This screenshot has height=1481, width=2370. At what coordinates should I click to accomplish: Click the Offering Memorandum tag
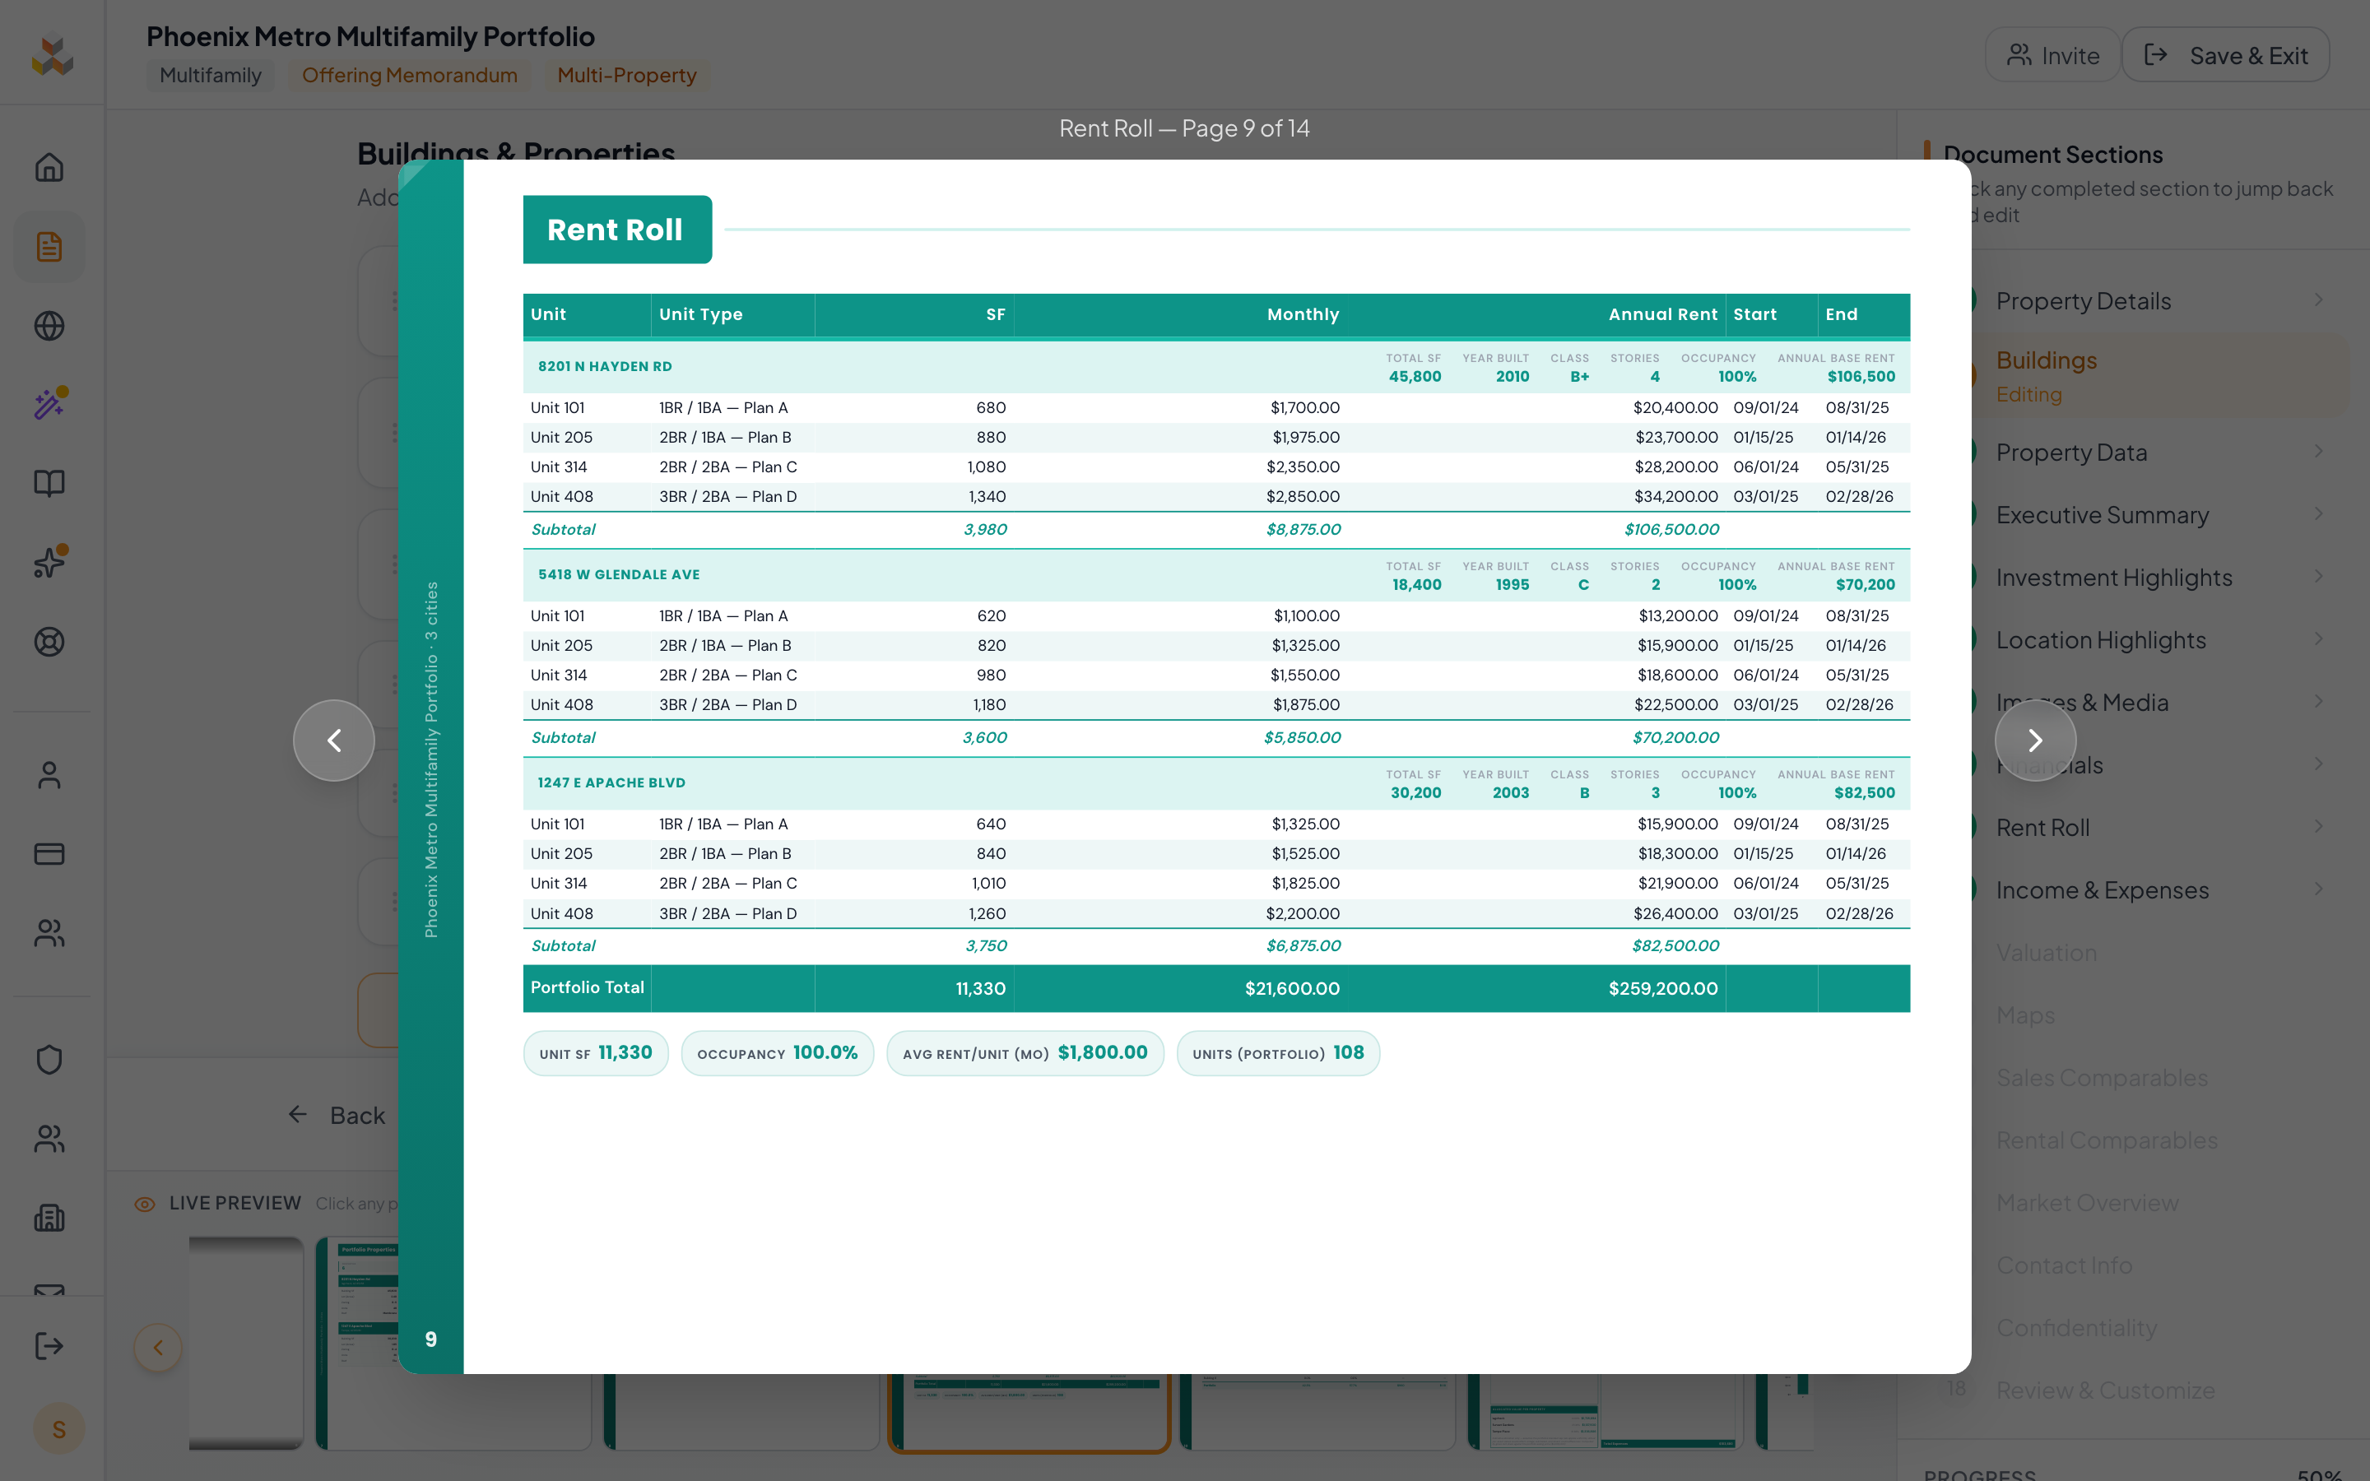409,76
